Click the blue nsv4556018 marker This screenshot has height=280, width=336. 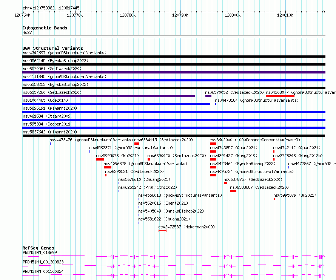click(139, 199)
